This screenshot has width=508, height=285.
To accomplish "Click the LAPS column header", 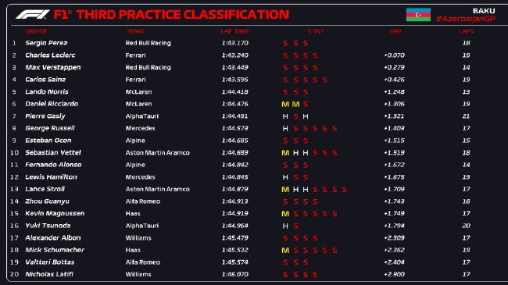I will pos(466,31).
